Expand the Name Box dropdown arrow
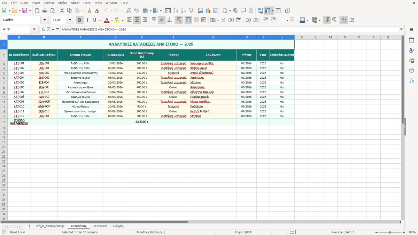This screenshot has width=418, height=235. pyautogui.click(x=34, y=29)
